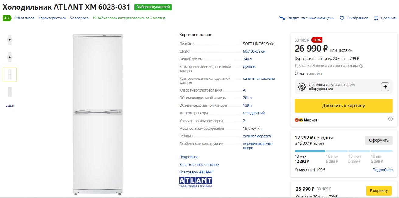This screenshot has height=198, width=399.
Task: Open the ATLANT brand logo
Action: point(195,181)
